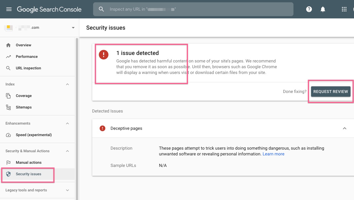The width and height of the screenshot is (354, 200).
Task: Click the Sitemaps tree icon
Action: (x=8, y=107)
